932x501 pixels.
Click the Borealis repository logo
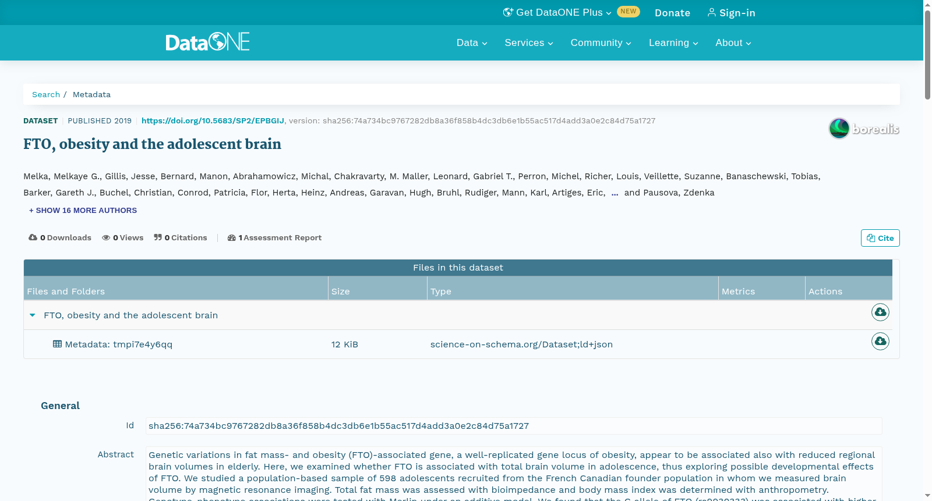click(x=864, y=128)
